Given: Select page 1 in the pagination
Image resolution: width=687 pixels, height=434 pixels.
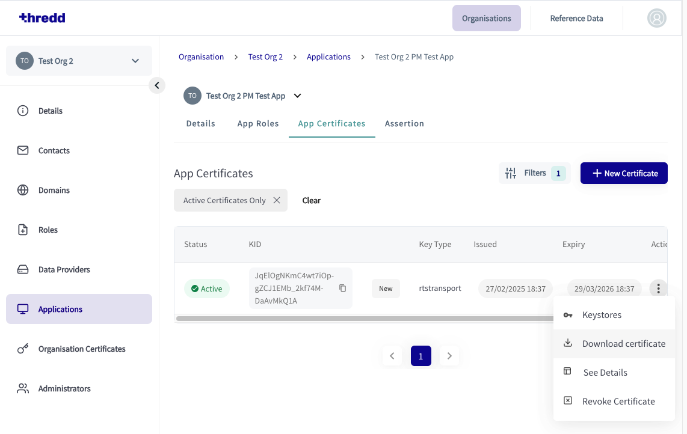Looking at the screenshot, I should coord(421,356).
